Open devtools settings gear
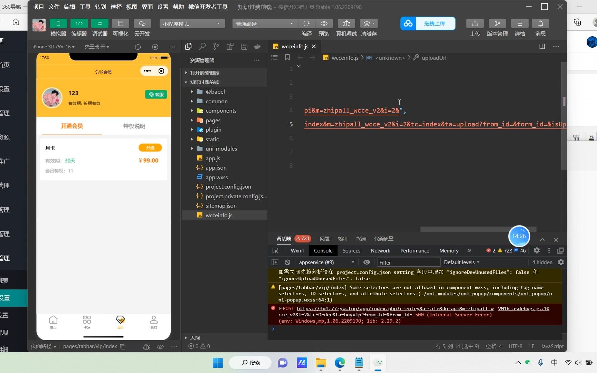The height and width of the screenshot is (373, 597). 537,250
